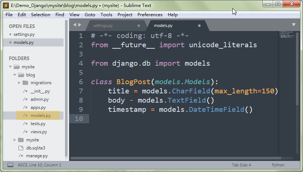Click on BlogPost class name
The width and height of the screenshot is (303, 172).
pyautogui.click(x=133, y=82)
